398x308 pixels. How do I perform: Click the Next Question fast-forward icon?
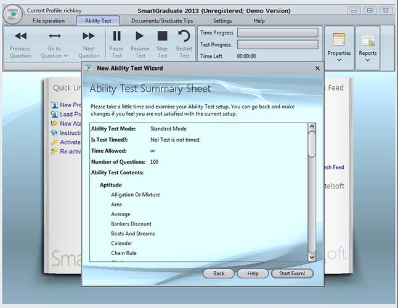click(x=89, y=36)
